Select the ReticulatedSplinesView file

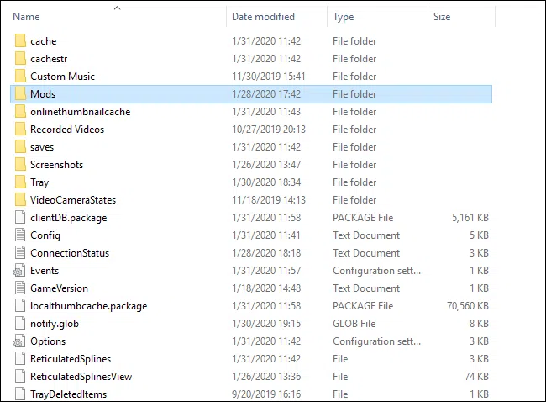[x=81, y=377]
